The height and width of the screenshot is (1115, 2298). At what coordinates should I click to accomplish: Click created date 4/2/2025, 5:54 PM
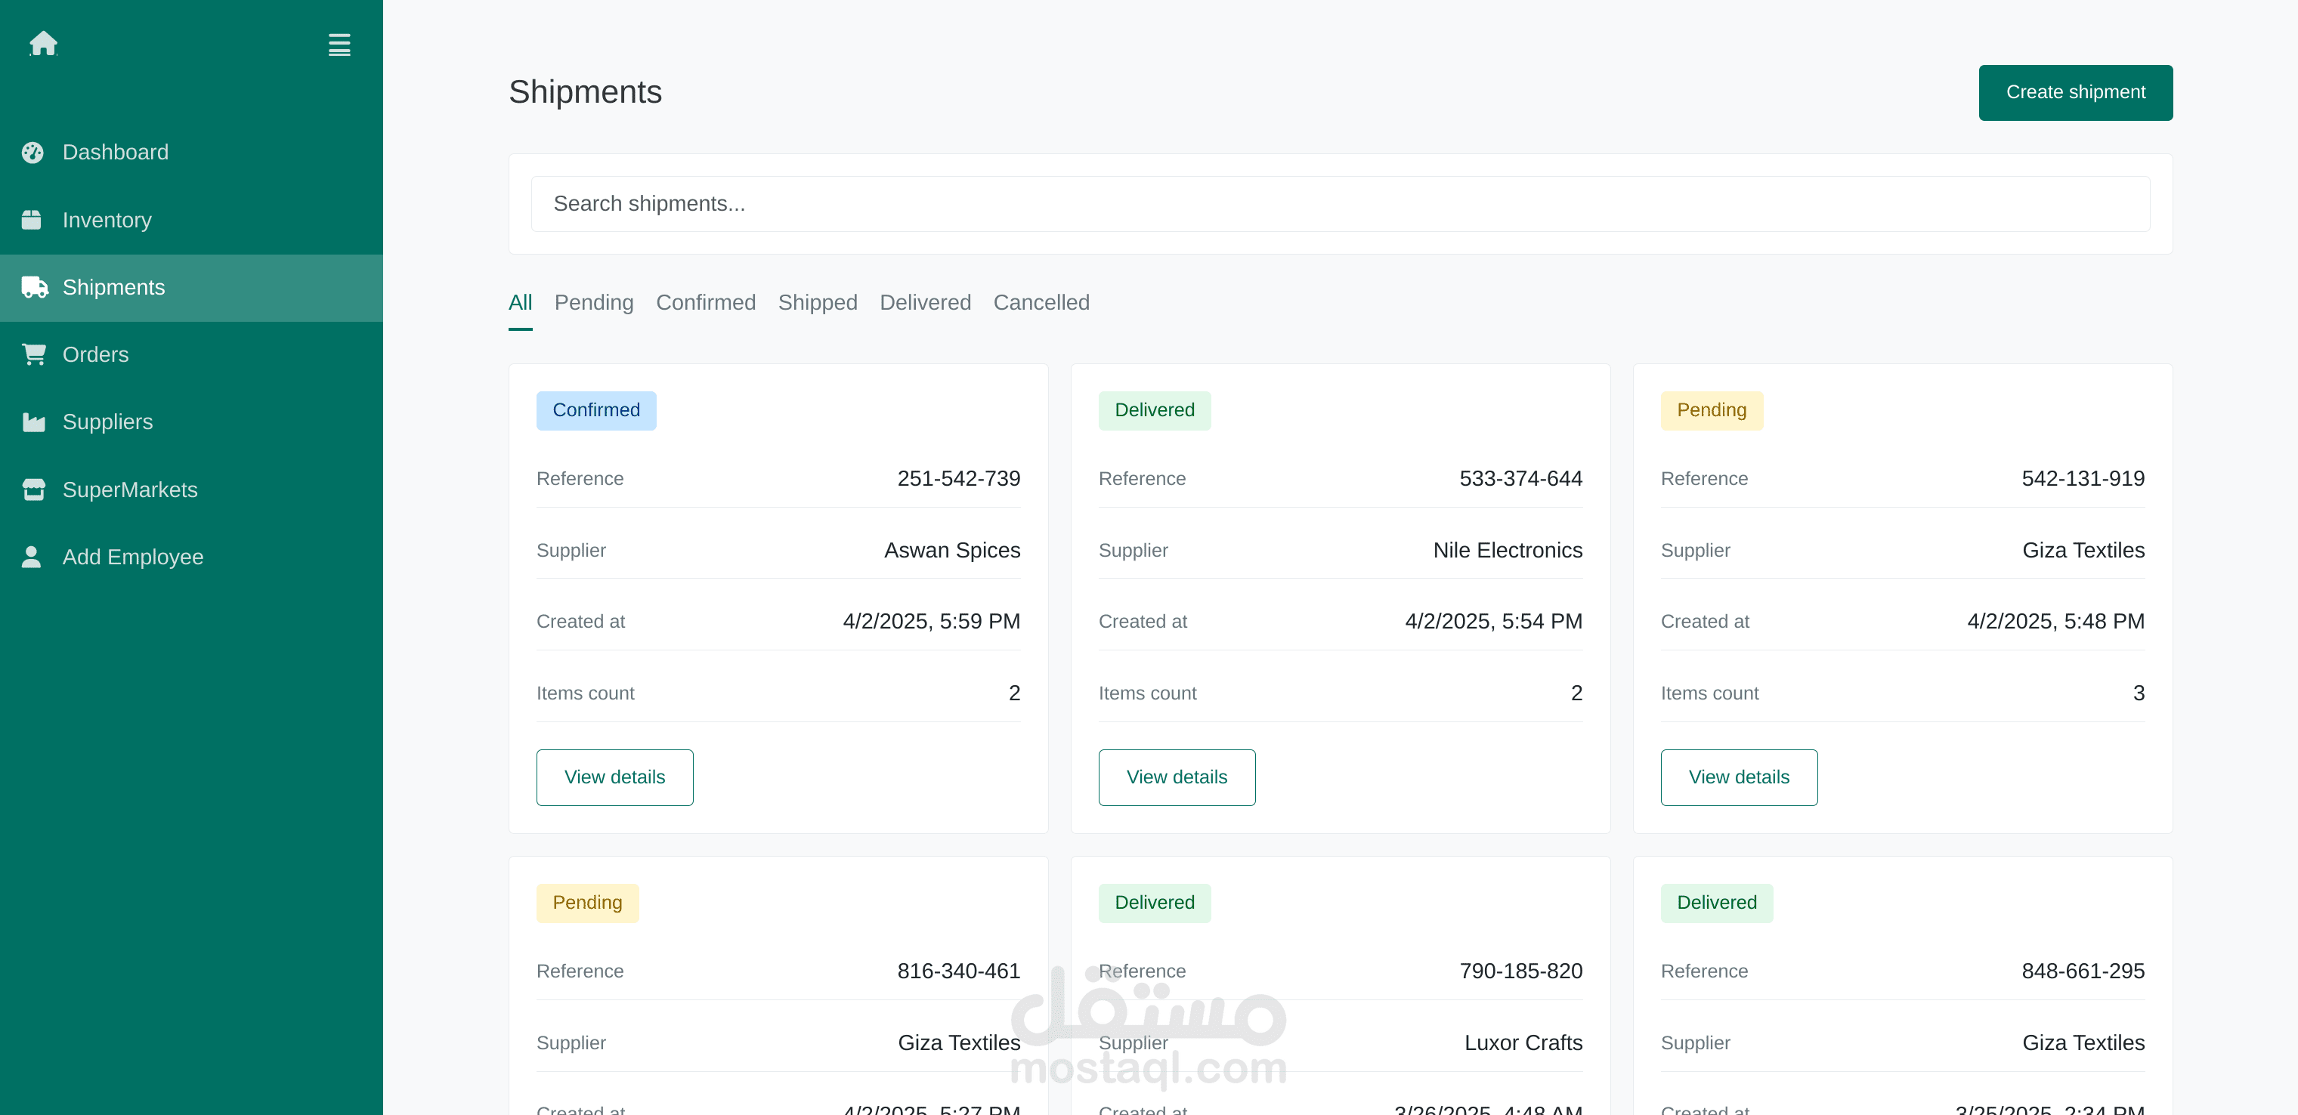[x=1493, y=622]
